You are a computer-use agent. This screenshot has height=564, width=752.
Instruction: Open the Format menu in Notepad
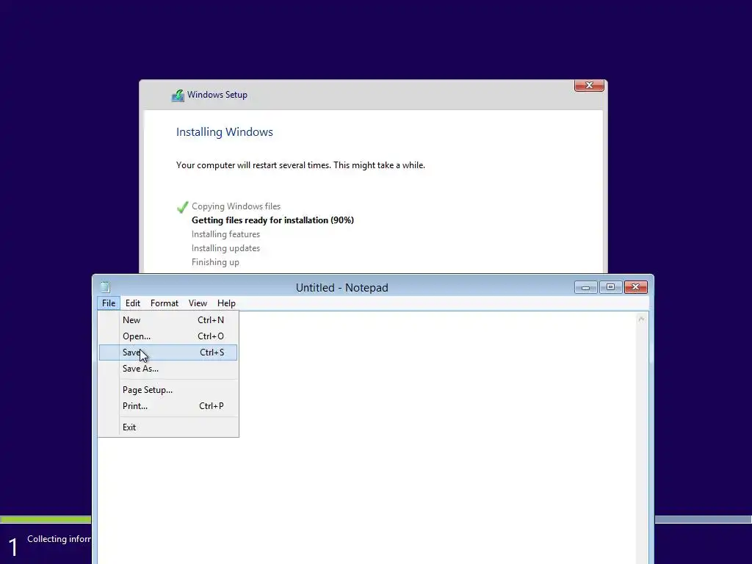164,303
